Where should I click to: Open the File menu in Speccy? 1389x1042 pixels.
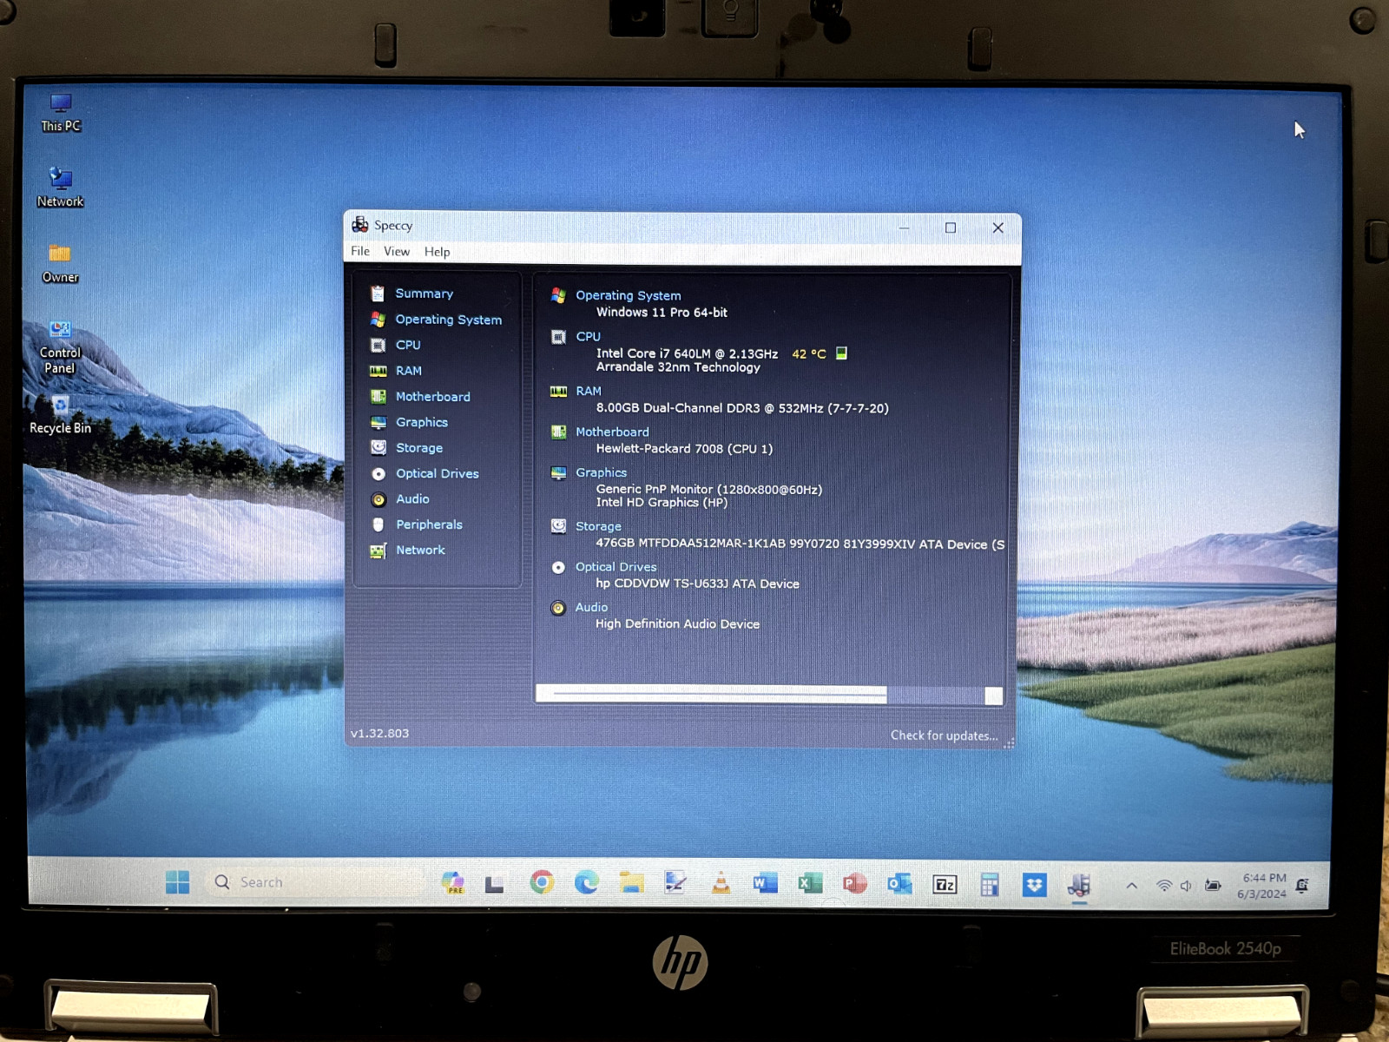pyautogui.click(x=360, y=251)
